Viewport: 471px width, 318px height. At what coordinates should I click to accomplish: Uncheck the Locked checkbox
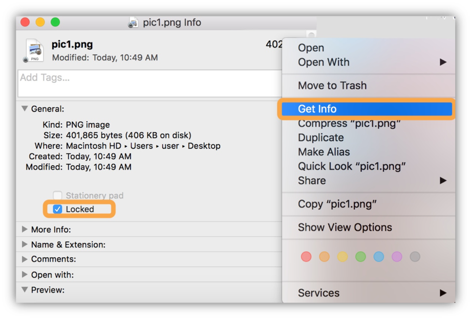pyautogui.click(x=58, y=209)
